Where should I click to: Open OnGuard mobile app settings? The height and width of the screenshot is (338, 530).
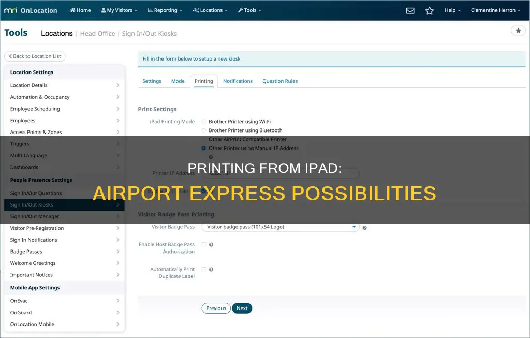click(64, 313)
